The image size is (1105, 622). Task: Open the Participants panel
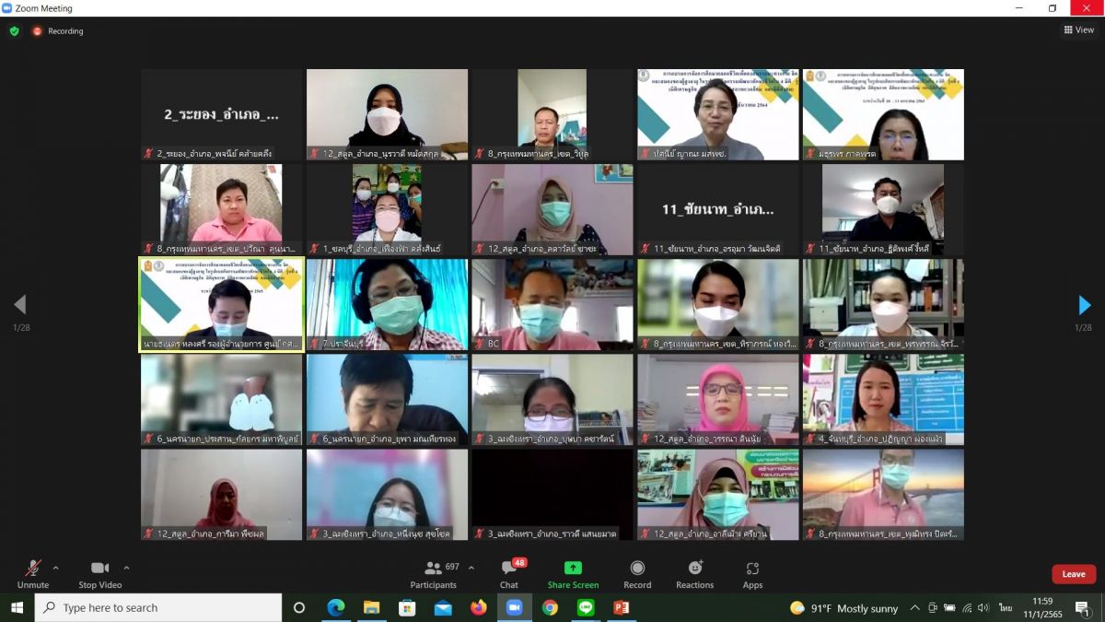[433, 573]
